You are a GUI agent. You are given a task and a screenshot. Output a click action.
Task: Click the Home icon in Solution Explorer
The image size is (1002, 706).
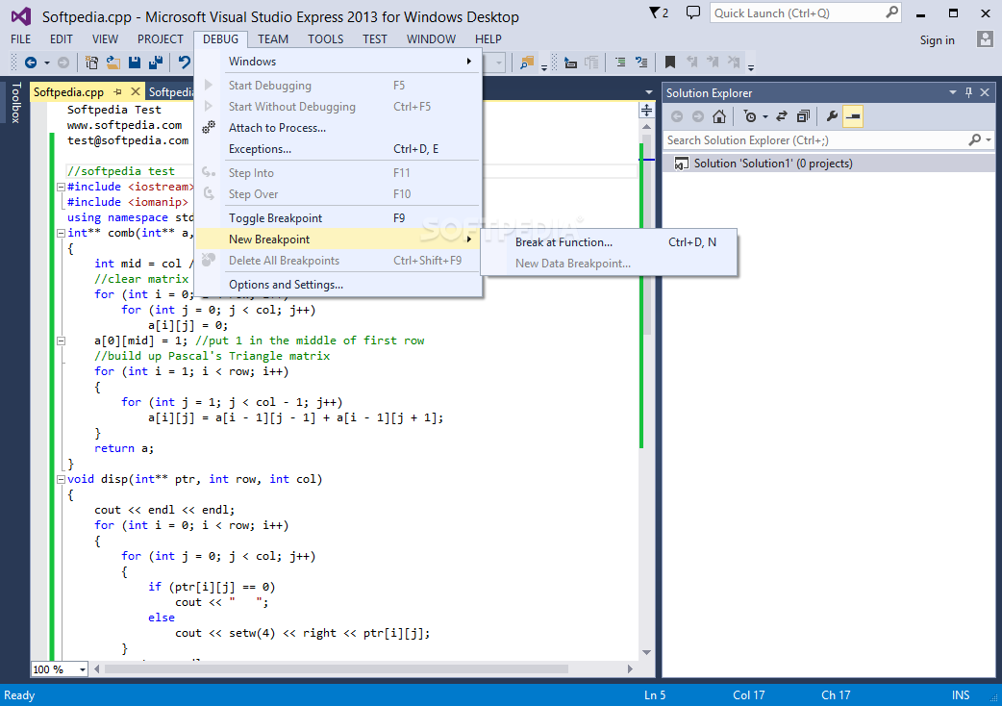(719, 116)
